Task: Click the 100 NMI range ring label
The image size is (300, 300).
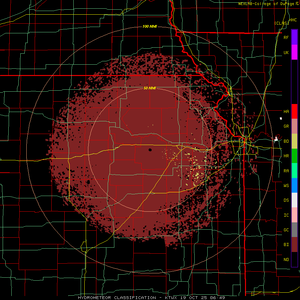Action: pyautogui.click(x=150, y=26)
